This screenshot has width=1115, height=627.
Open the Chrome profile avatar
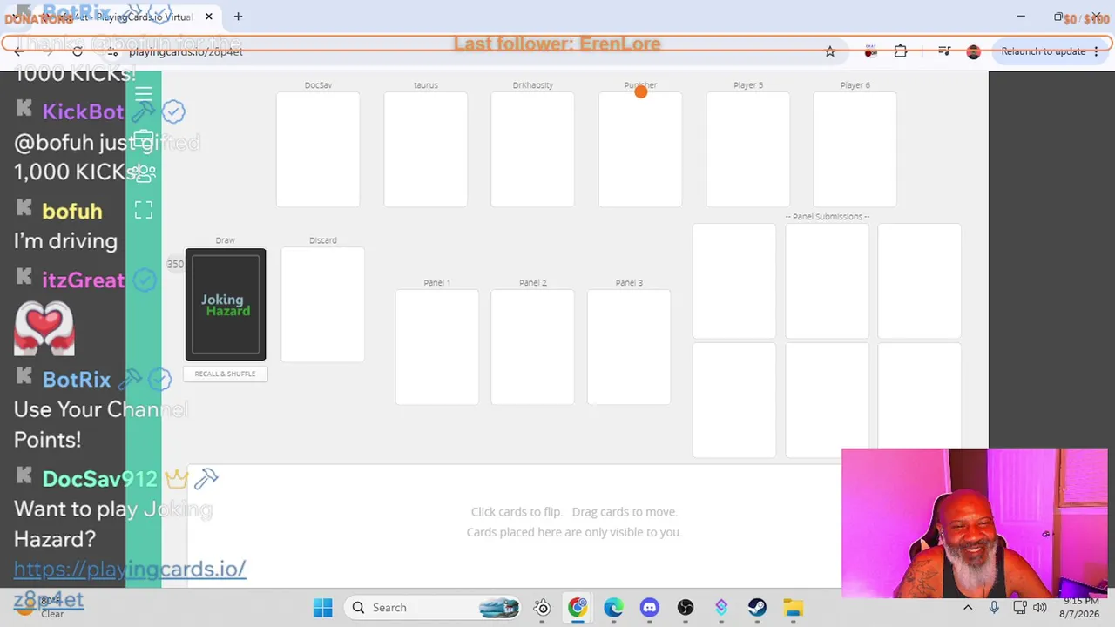(x=973, y=51)
